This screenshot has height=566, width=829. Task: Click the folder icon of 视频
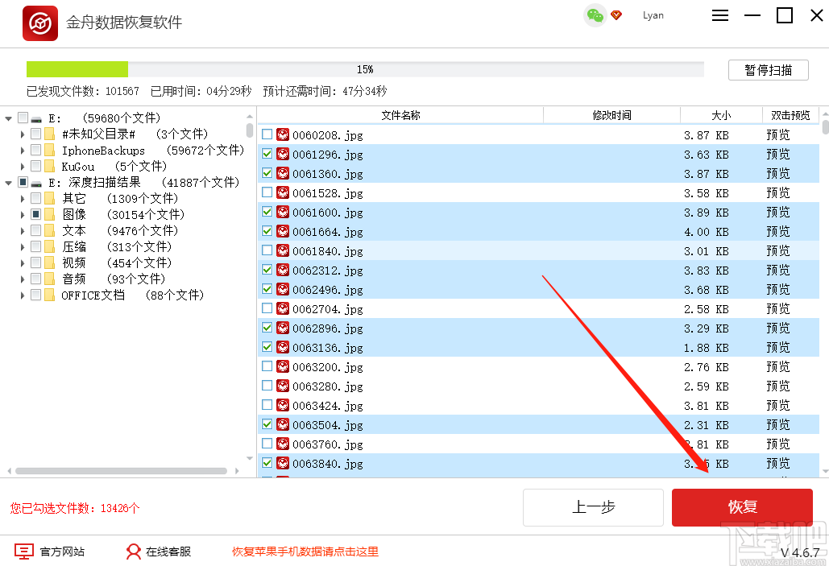50,262
